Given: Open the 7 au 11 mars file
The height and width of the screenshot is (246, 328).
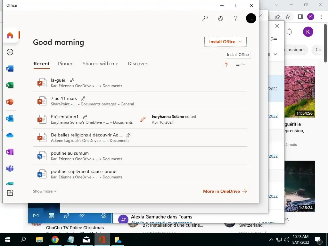Looking at the screenshot, I should tap(140, 101).
